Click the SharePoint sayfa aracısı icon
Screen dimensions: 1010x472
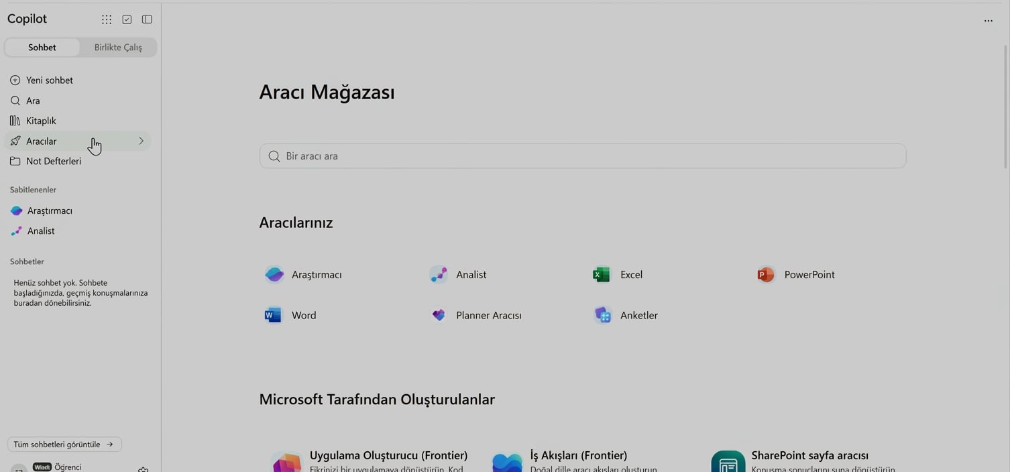click(x=728, y=463)
